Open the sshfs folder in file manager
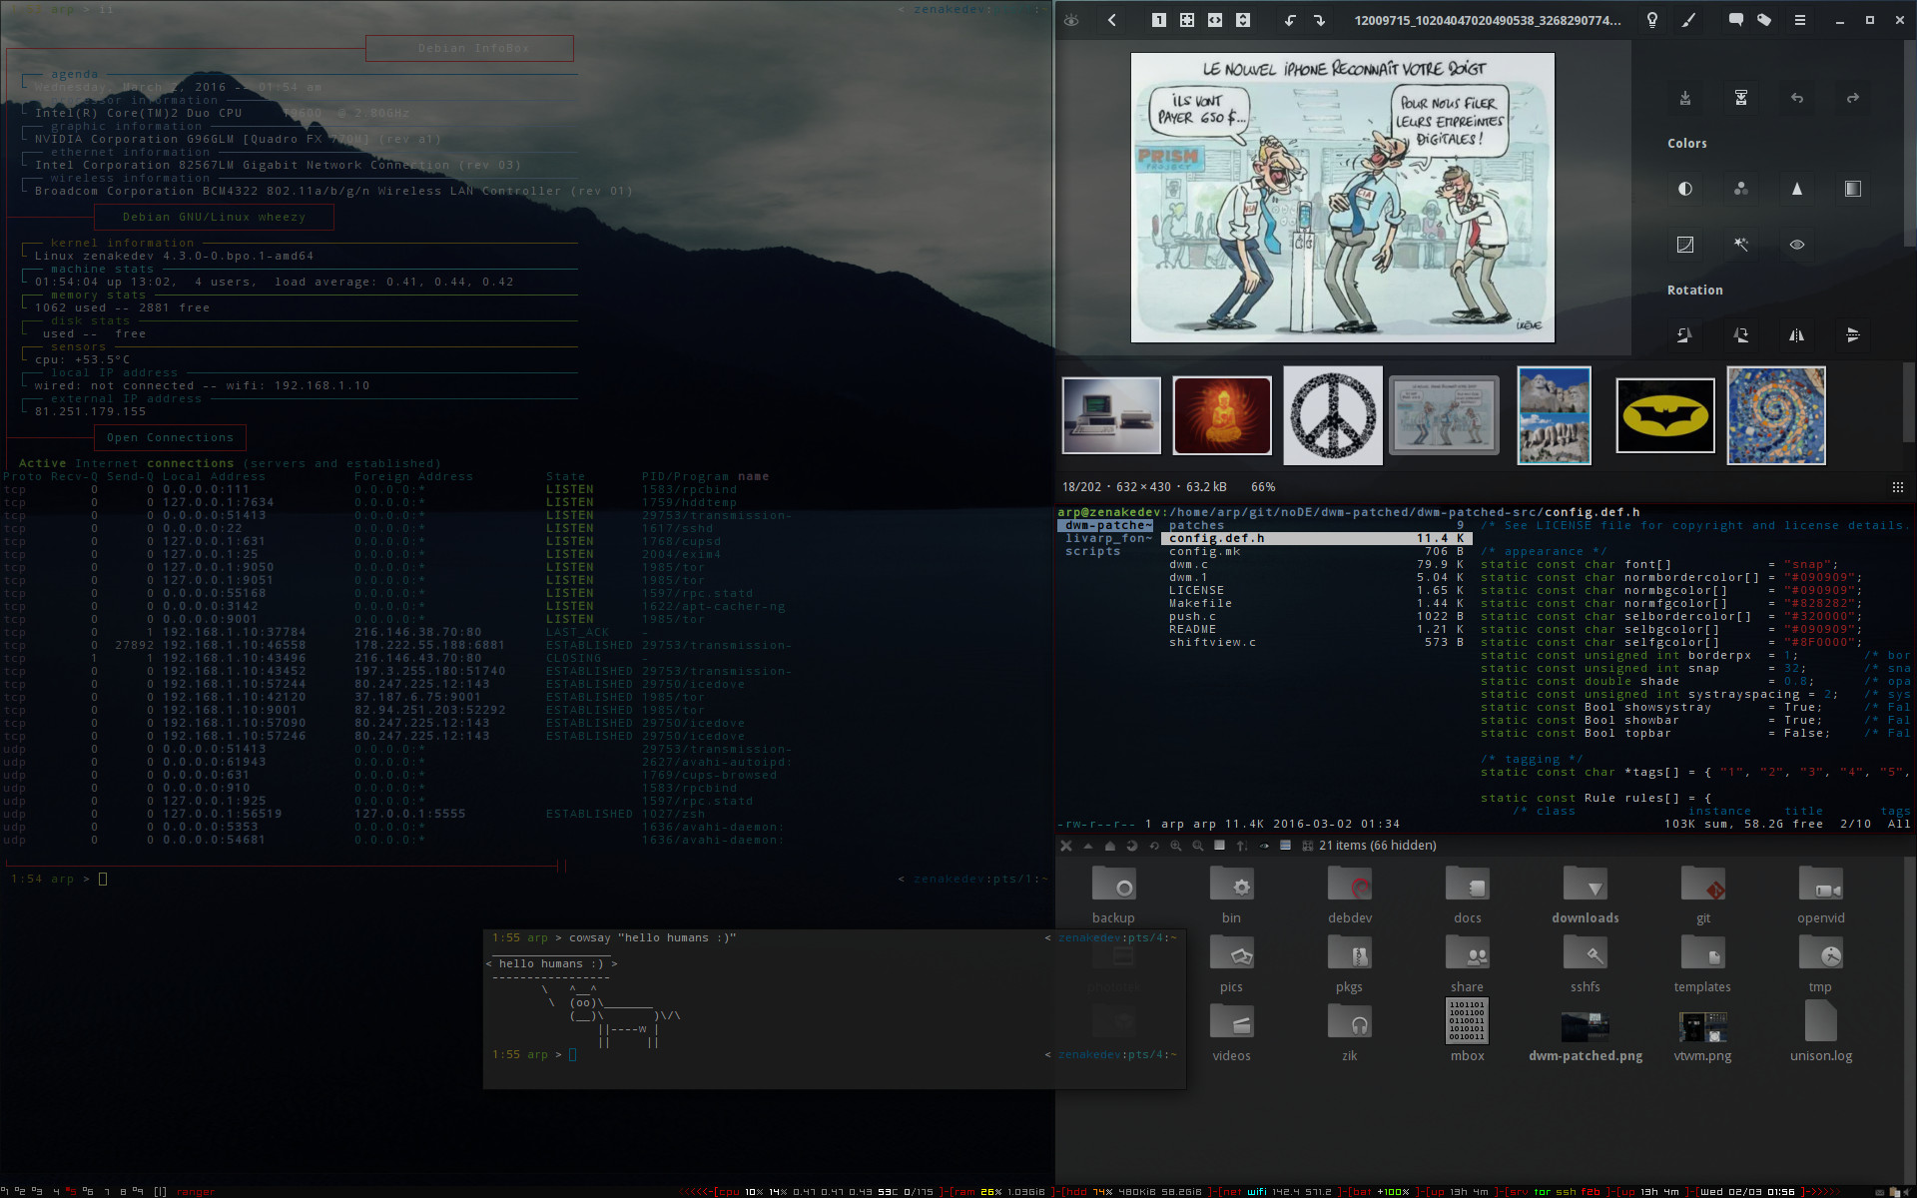The width and height of the screenshot is (1917, 1198). coord(1586,964)
